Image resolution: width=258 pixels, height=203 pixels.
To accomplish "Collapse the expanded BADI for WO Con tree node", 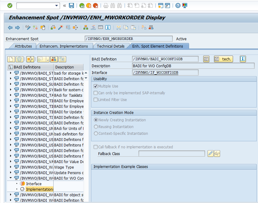I will point(11,178).
